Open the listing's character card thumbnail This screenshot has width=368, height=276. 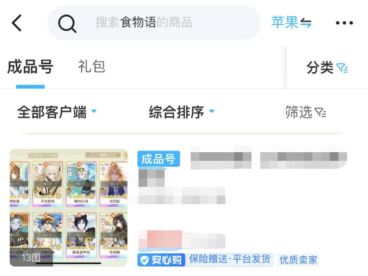(68, 208)
